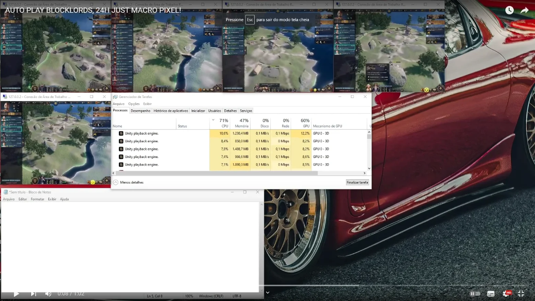
Task: Mute the video volume speaker icon
Action: (x=48, y=294)
